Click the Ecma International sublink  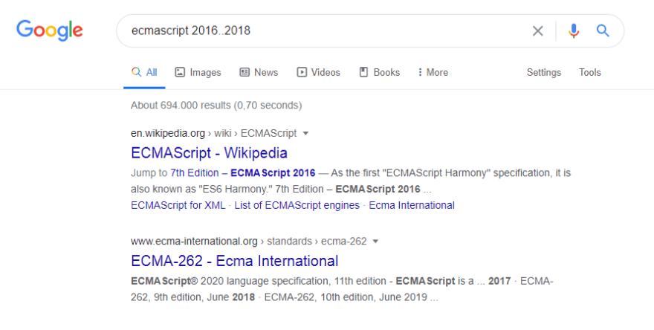(x=411, y=205)
